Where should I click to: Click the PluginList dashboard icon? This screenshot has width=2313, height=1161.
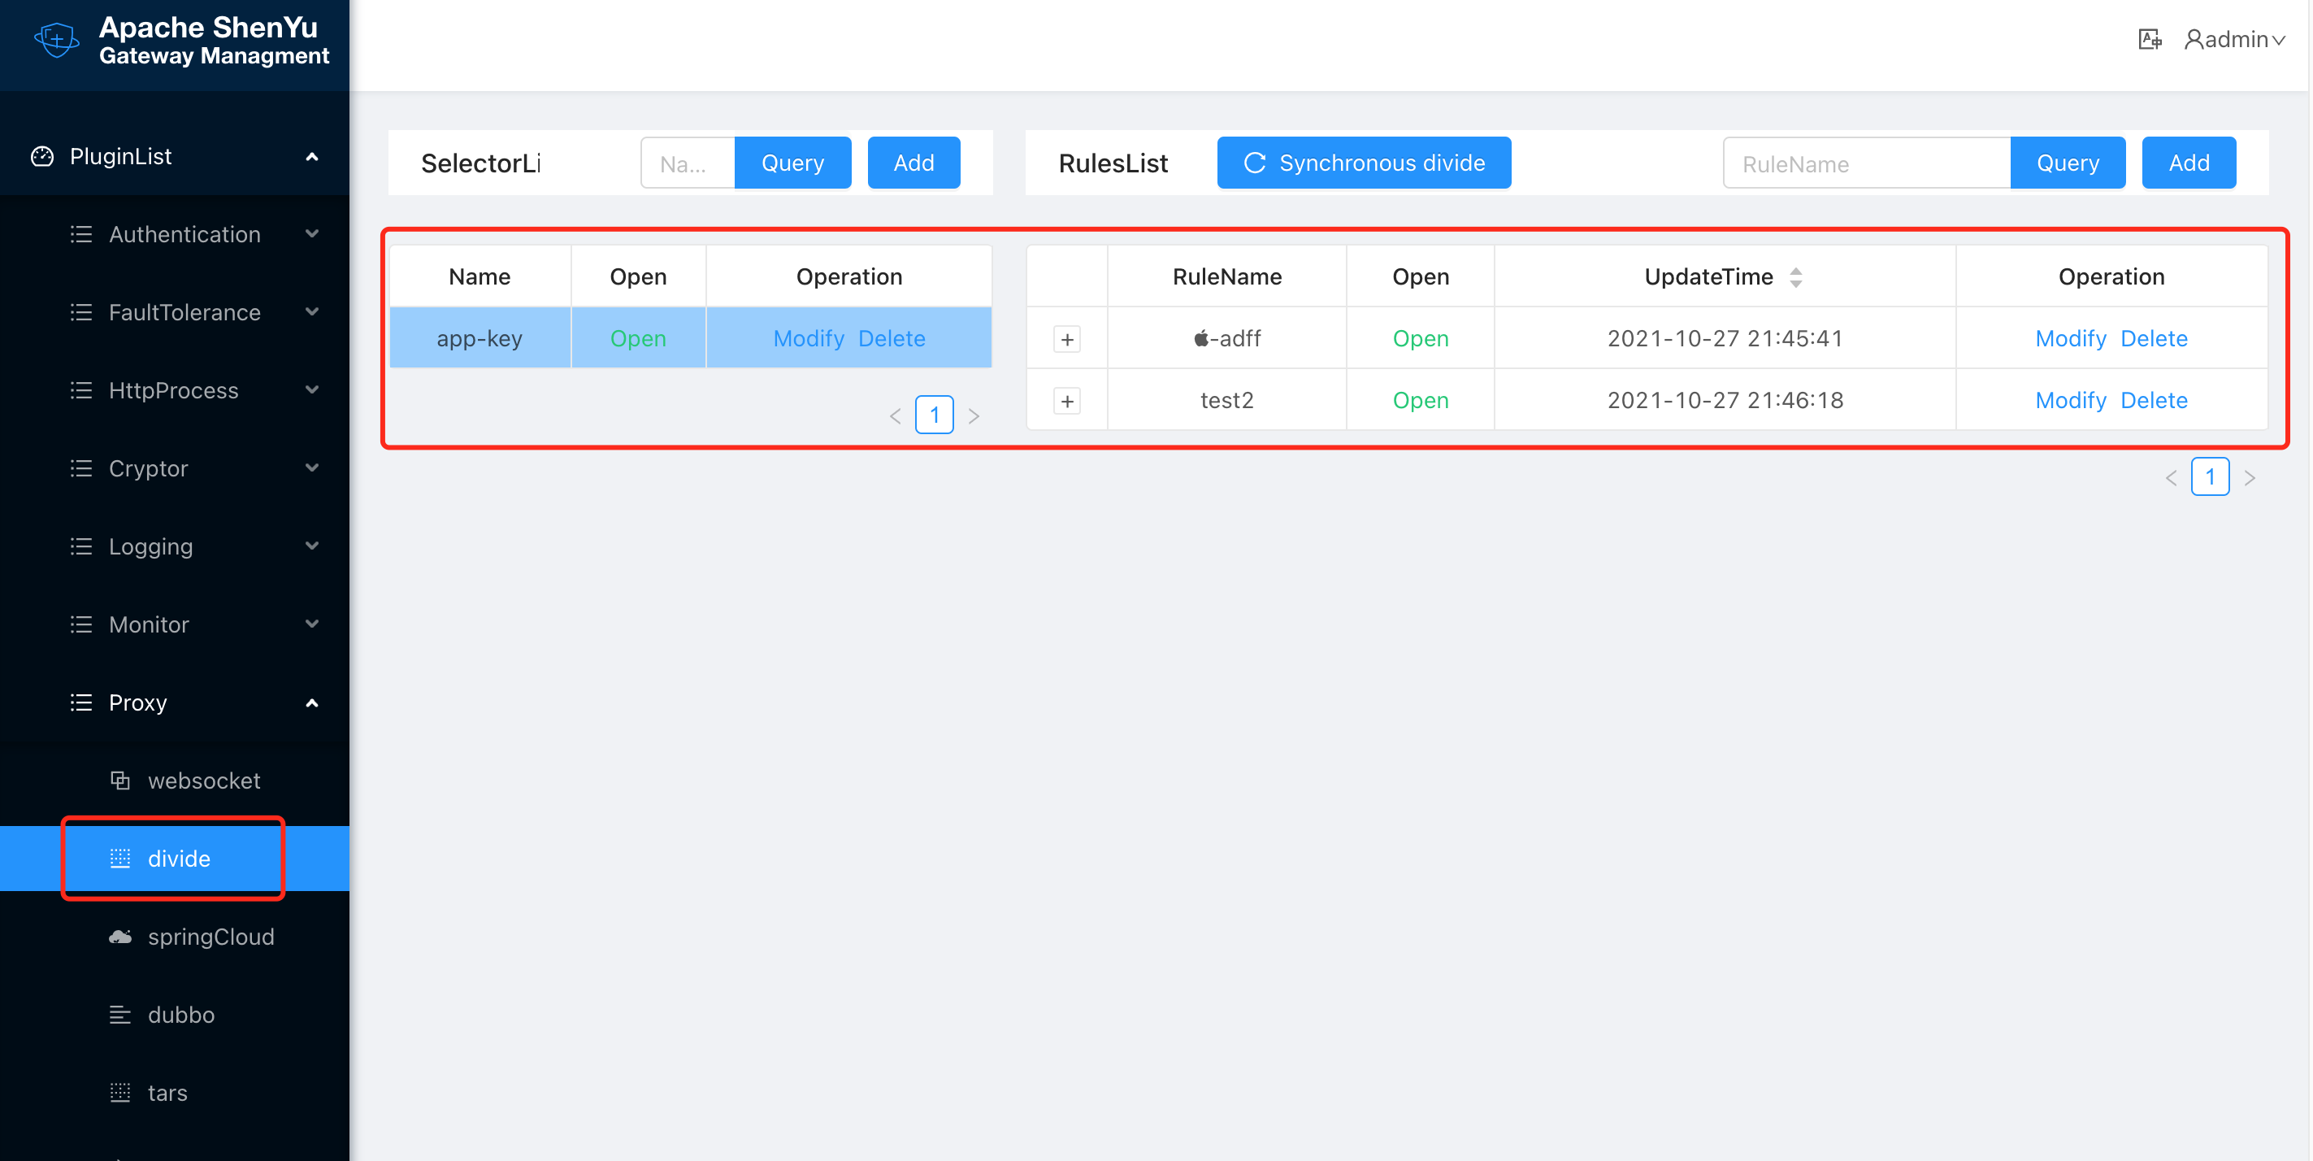[x=42, y=156]
